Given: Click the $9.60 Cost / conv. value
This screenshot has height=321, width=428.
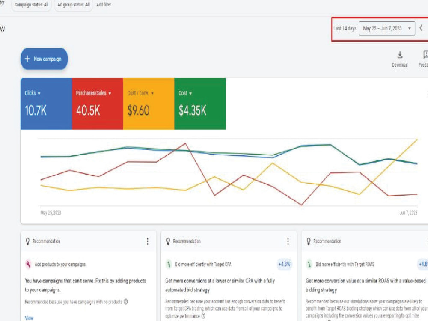Looking at the screenshot, I should coord(138,110).
